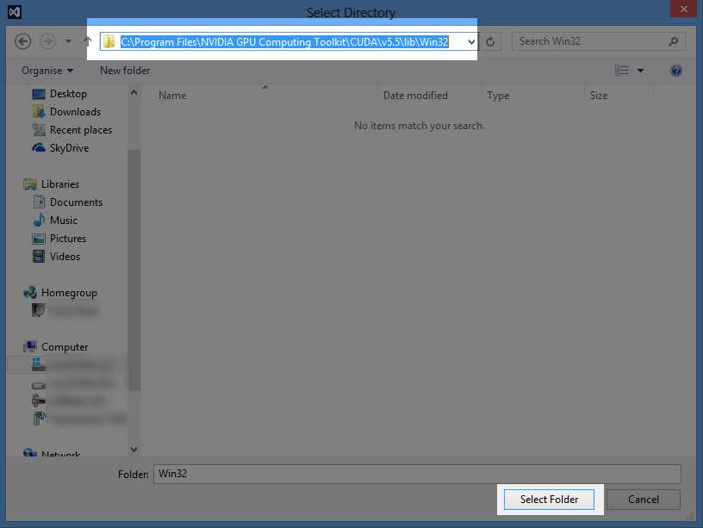Create a New folder
Image resolution: width=703 pixels, height=528 pixels.
(125, 71)
